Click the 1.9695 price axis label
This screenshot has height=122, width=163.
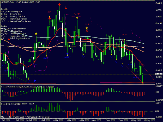pyautogui.click(x=159, y=57)
